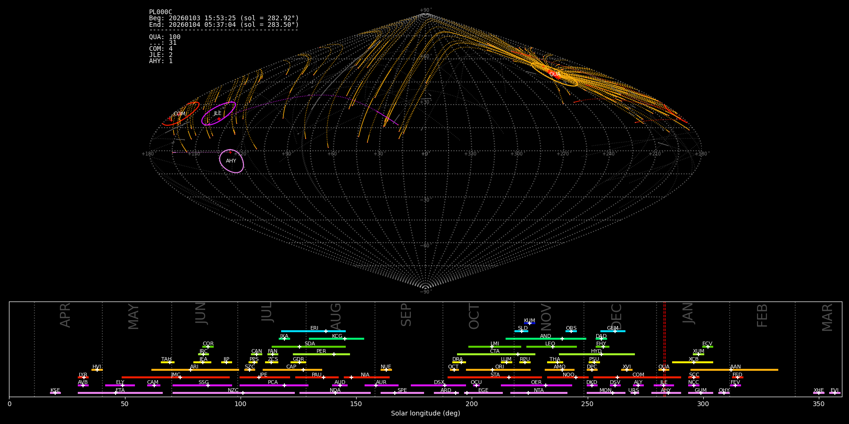Screen dimensions: 849x424
Task: Click the PL000C station title text
Action: (x=160, y=12)
